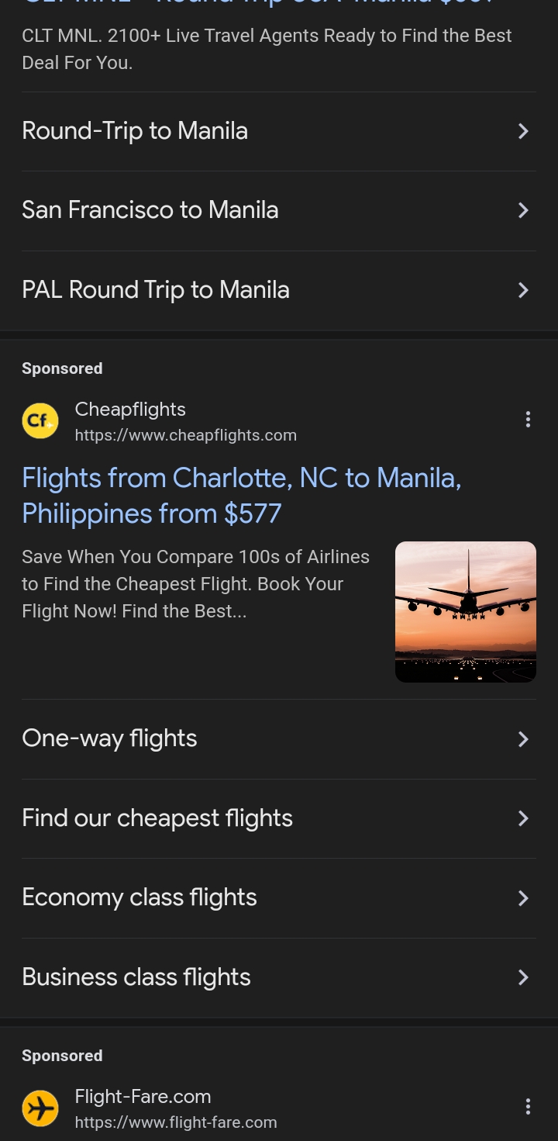This screenshot has height=1141, width=558.
Task: Open the airplane sunset thumbnail image
Action: pyautogui.click(x=465, y=612)
